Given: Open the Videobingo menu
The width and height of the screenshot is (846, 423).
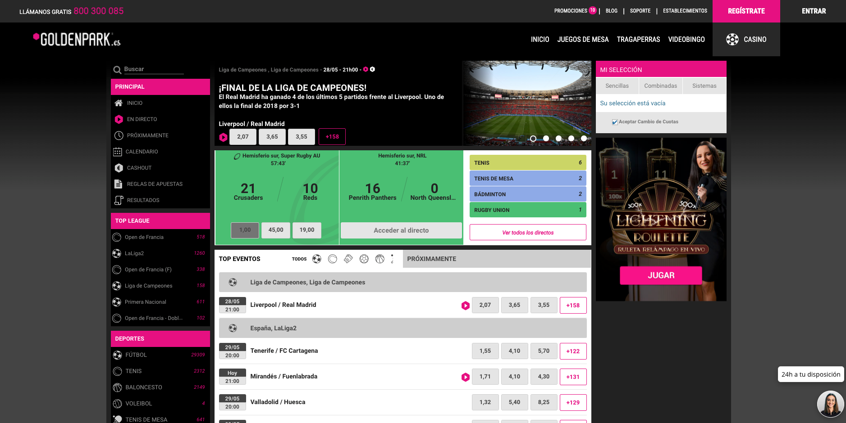Looking at the screenshot, I should (x=686, y=40).
